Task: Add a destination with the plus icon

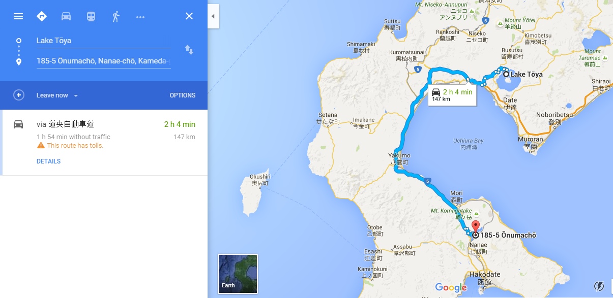Action: [18, 95]
